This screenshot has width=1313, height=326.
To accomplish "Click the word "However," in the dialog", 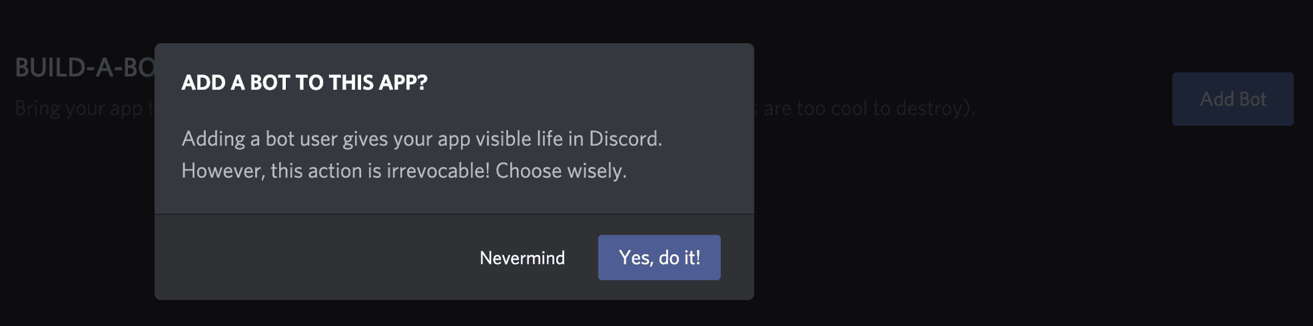I will click(x=223, y=171).
